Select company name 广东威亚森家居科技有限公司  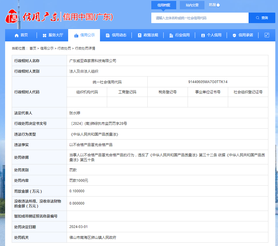(93, 61)
